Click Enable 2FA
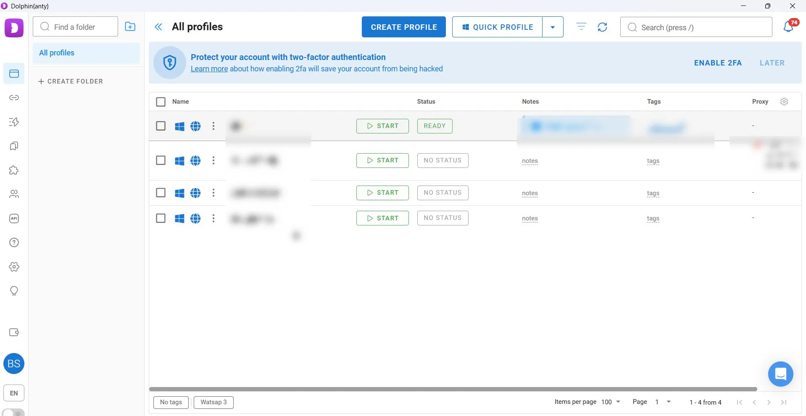Image resolution: width=806 pixels, height=416 pixels. coord(718,63)
